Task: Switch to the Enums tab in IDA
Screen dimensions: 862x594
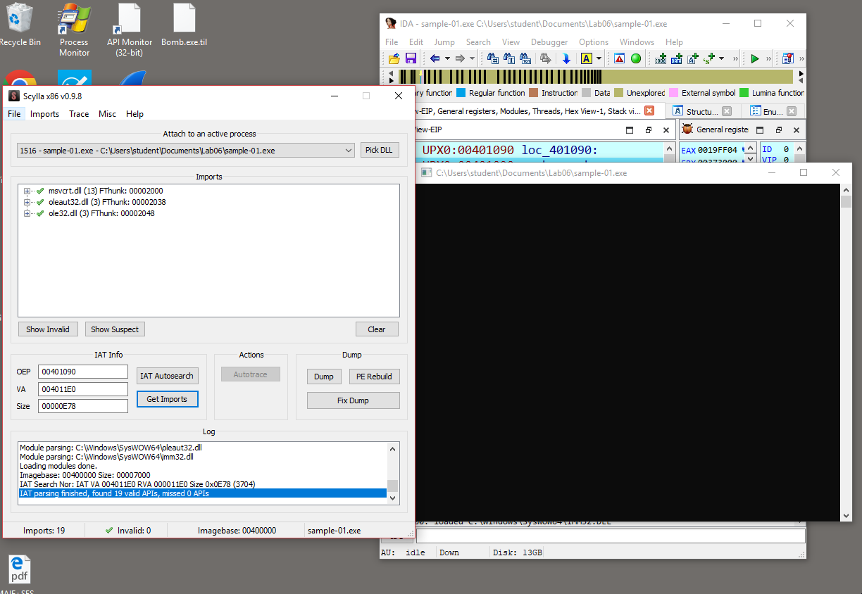Action: point(773,111)
